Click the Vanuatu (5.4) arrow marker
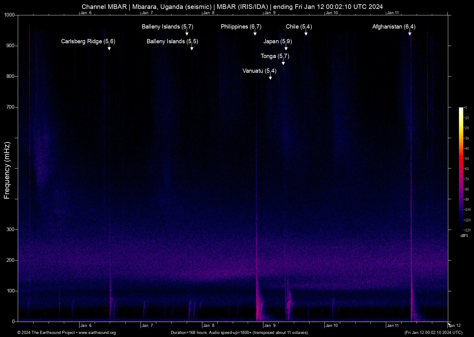The height and width of the screenshot is (337, 474). point(270,77)
